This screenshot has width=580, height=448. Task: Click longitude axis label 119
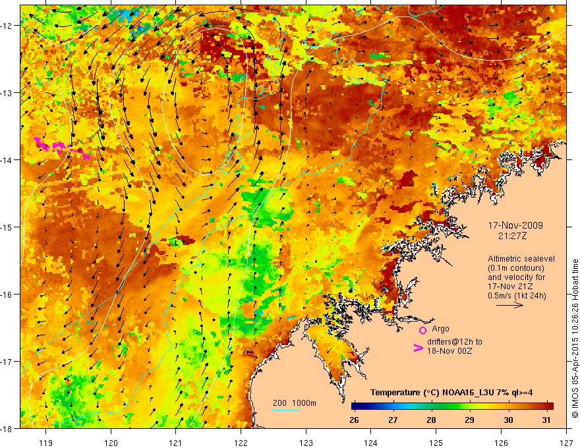[46, 443]
